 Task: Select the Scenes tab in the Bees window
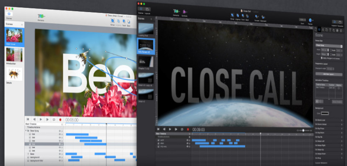coord(9,15)
